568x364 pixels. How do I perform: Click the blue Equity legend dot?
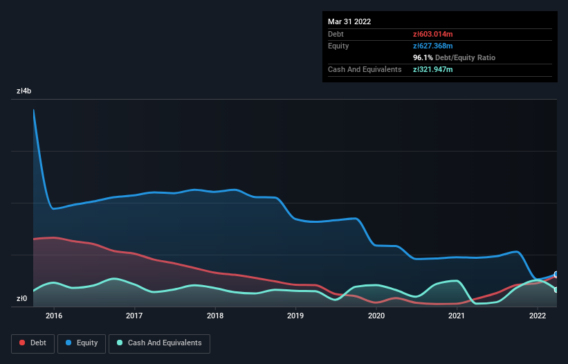(x=68, y=343)
